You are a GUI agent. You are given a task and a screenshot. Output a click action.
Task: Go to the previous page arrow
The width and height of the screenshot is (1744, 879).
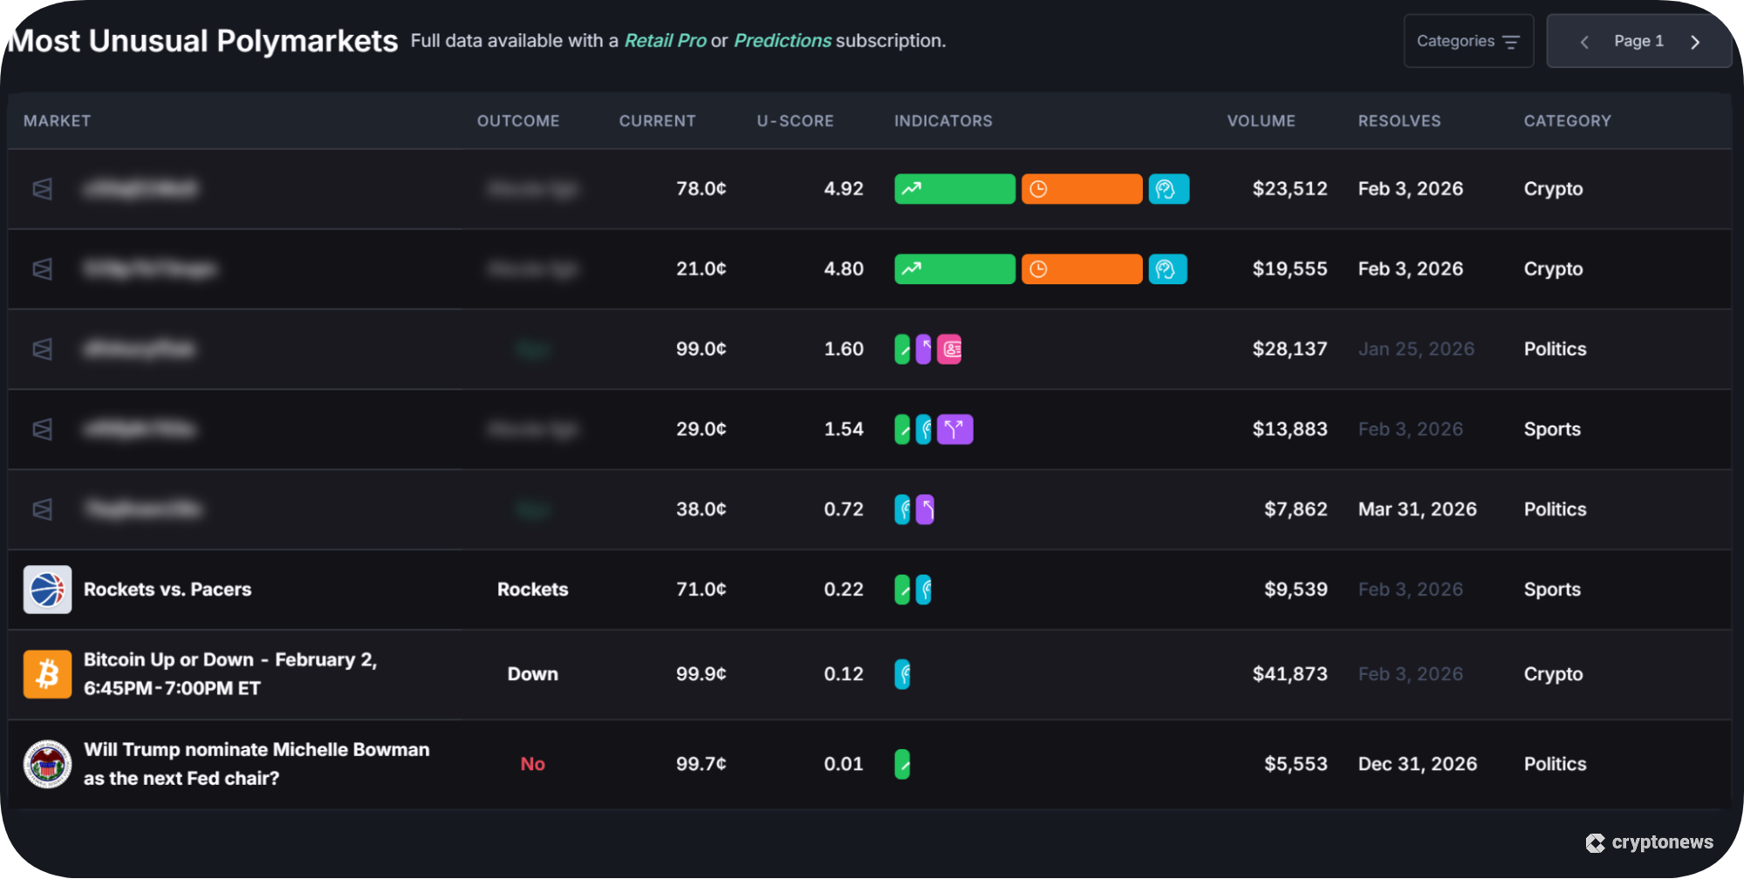click(1584, 42)
